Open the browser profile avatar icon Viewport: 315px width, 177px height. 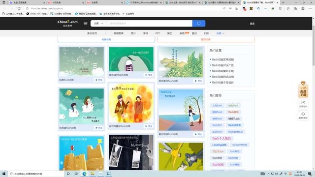tap(303, 8)
